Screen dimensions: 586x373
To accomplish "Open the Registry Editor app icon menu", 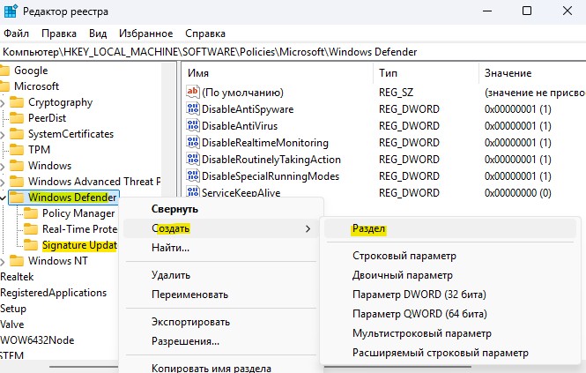I will (x=11, y=11).
